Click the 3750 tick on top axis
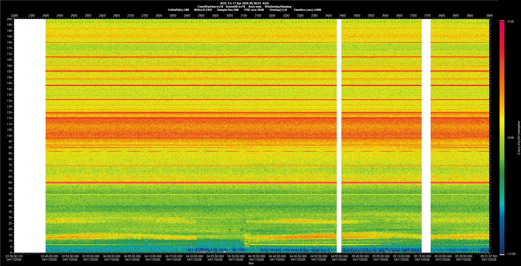 pos(427,16)
